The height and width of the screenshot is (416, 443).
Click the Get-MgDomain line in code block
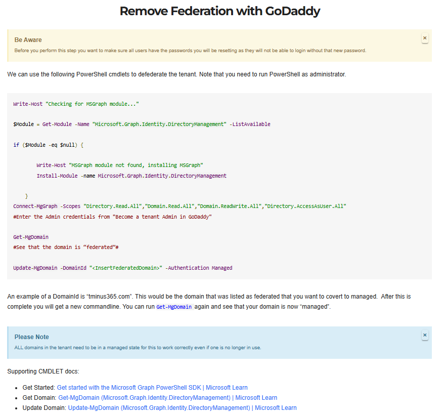[x=31, y=237]
